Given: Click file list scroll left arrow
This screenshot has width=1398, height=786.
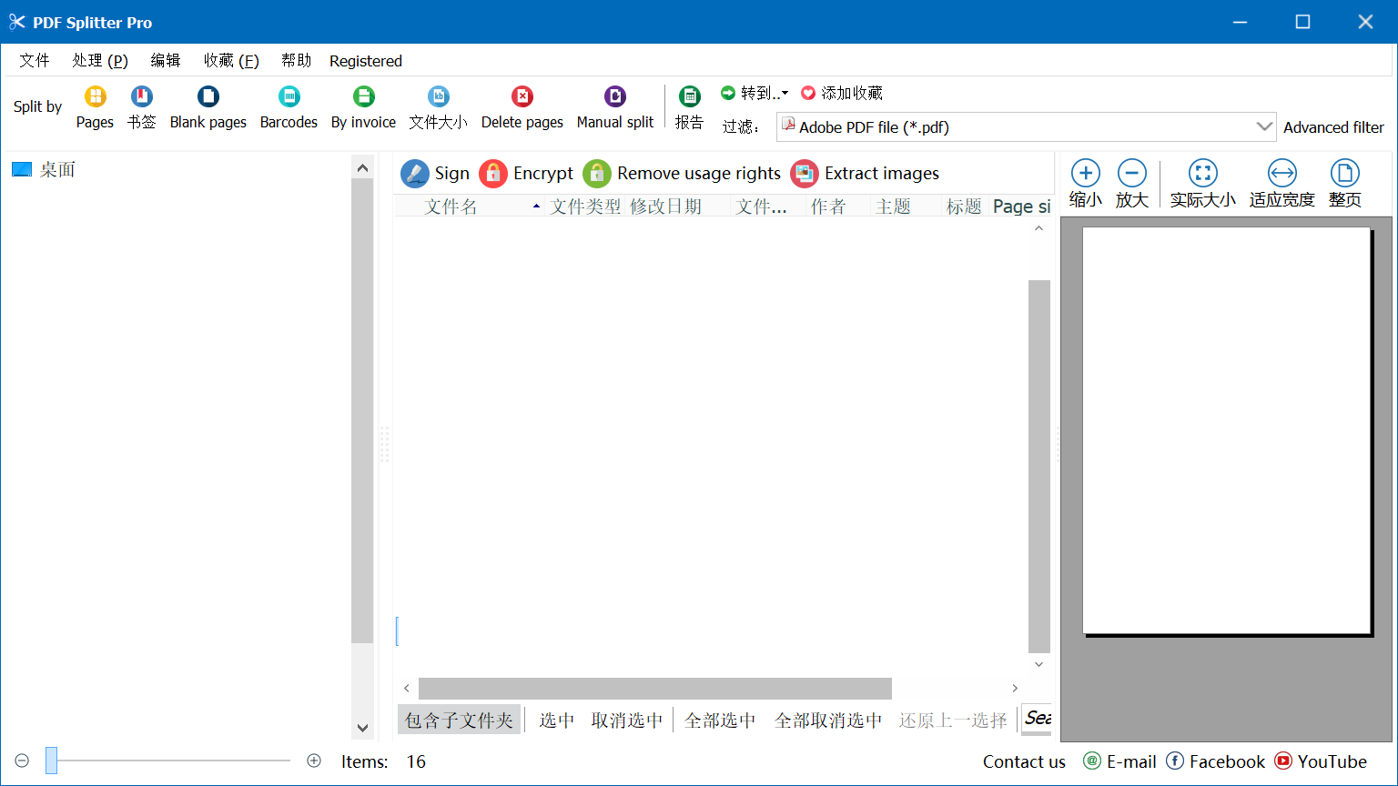Looking at the screenshot, I should coord(407,689).
